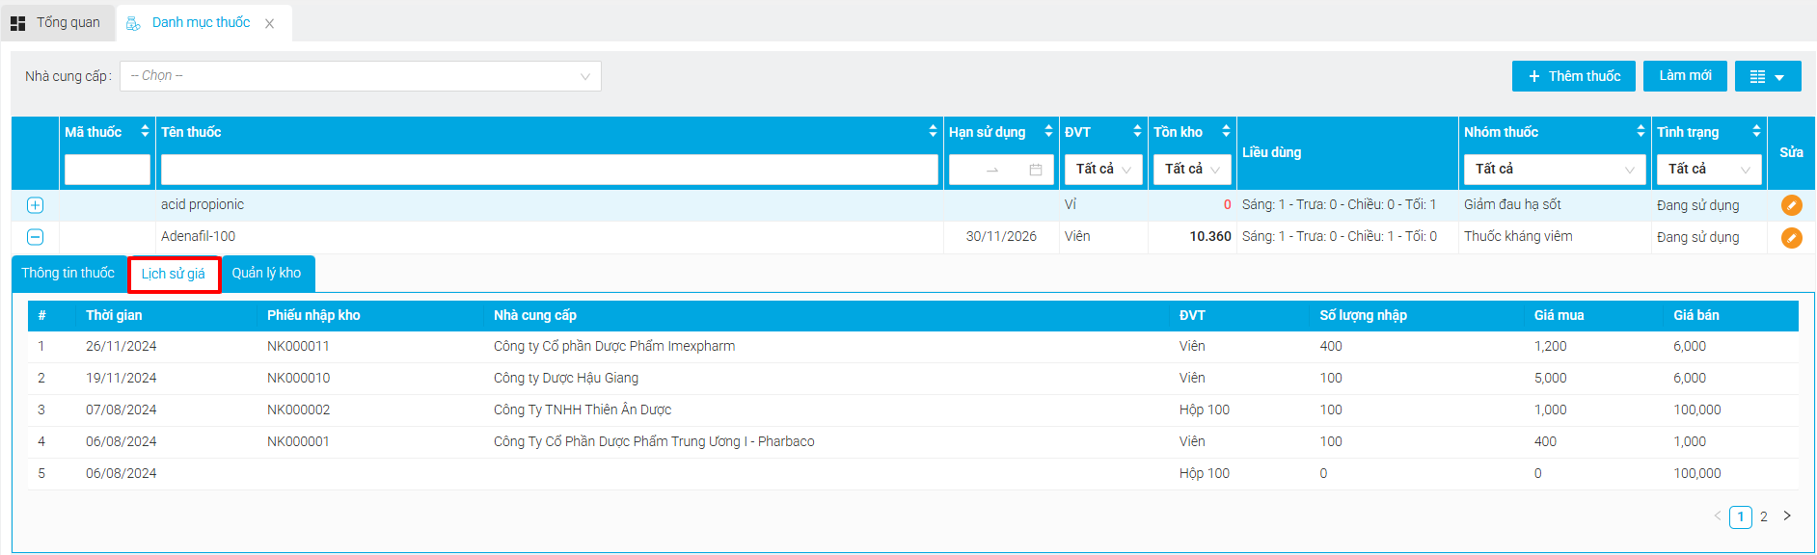Open the ĐVT filter dropdown

point(1103,170)
